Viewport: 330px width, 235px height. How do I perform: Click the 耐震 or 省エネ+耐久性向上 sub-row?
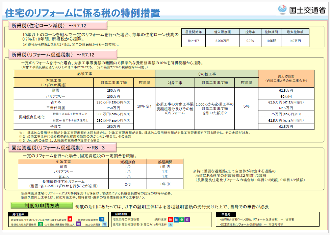[72, 120]
